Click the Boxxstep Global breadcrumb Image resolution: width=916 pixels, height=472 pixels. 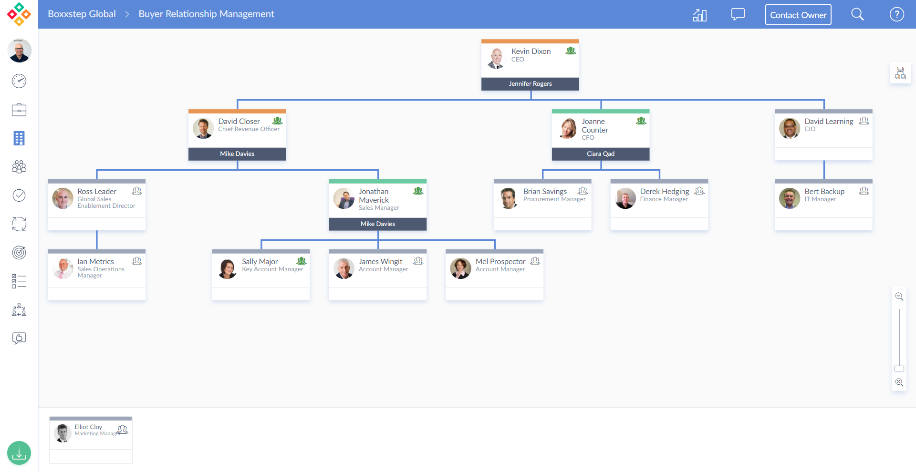click(x=82, y=14)
